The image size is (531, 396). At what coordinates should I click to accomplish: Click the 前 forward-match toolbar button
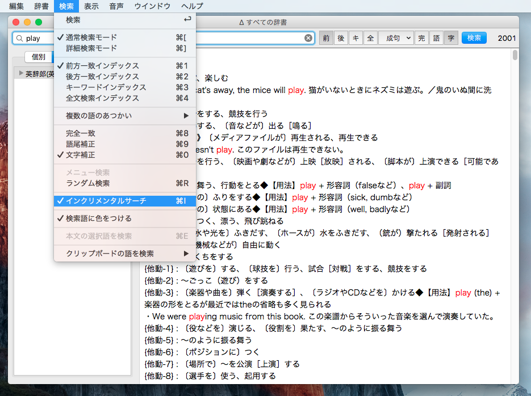(326, 38)
